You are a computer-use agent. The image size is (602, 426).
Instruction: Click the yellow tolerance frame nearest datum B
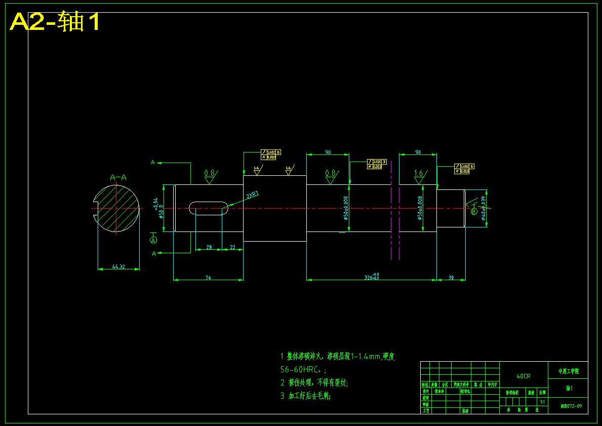[x=464, y=169]
